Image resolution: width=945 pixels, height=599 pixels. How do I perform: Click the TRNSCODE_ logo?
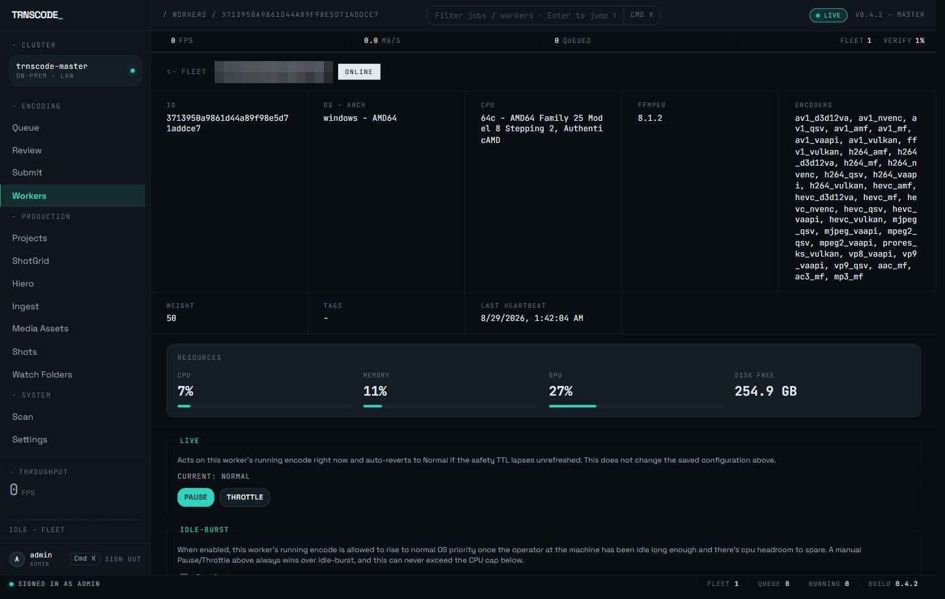tap(37, 15)
